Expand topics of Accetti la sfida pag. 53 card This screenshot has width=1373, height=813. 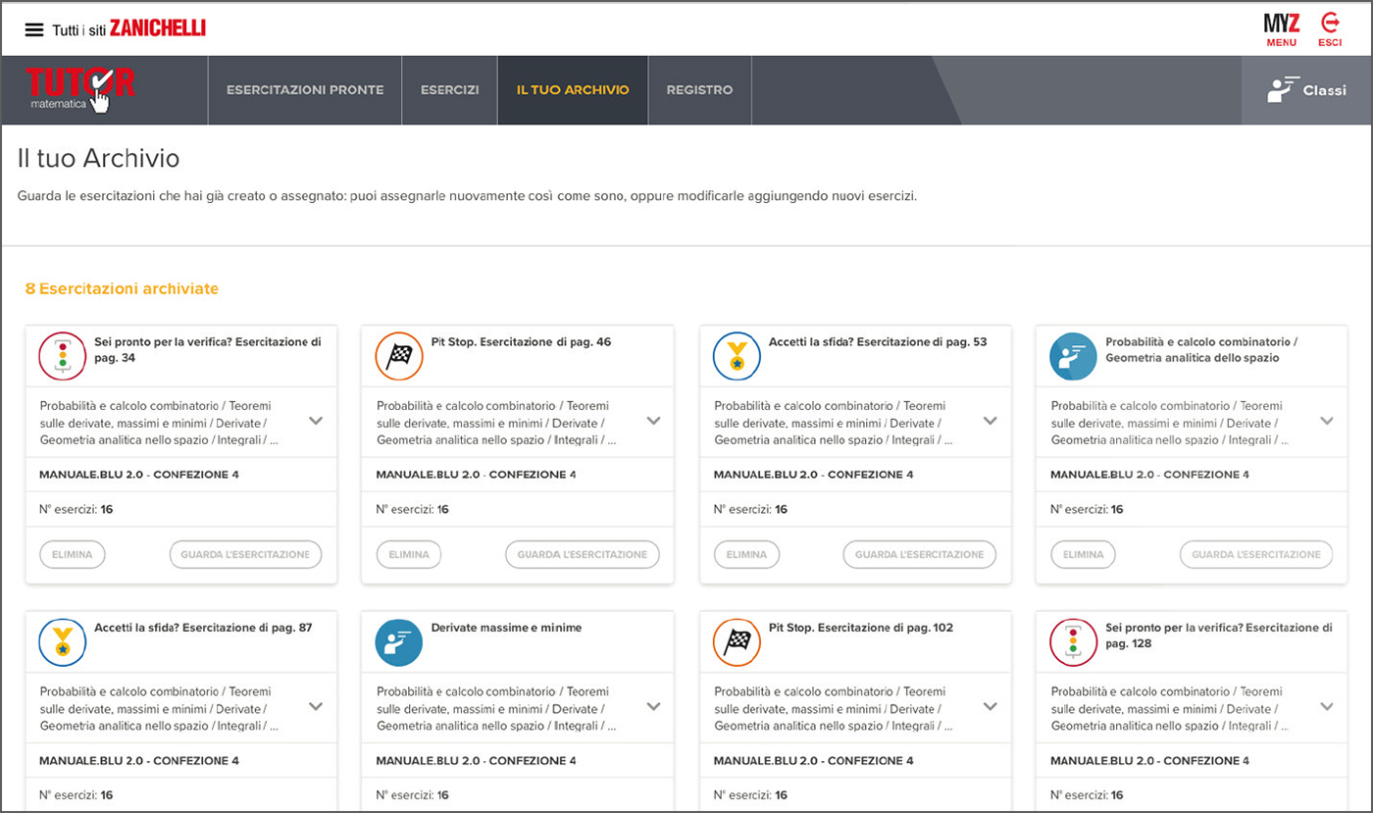[x=991, y=421]
